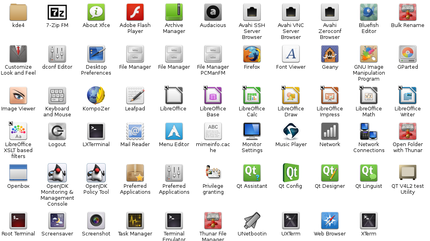Launch Bluefish Editor

pos(368,12)
